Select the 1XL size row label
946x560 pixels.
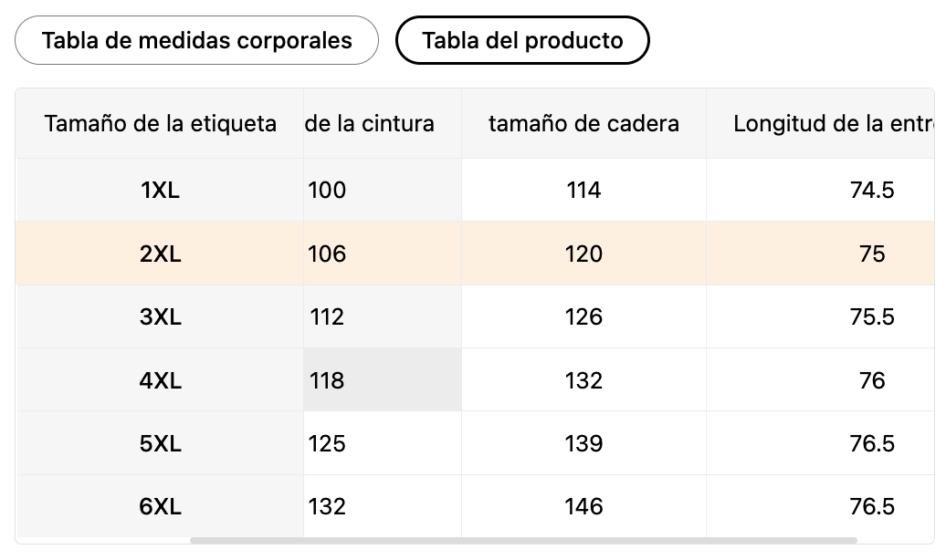160,190
